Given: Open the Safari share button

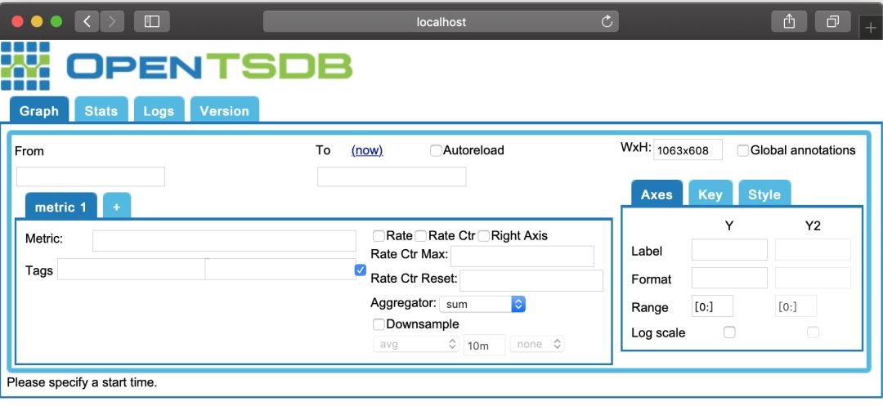Looking at the screenshot, I should 789,21.
